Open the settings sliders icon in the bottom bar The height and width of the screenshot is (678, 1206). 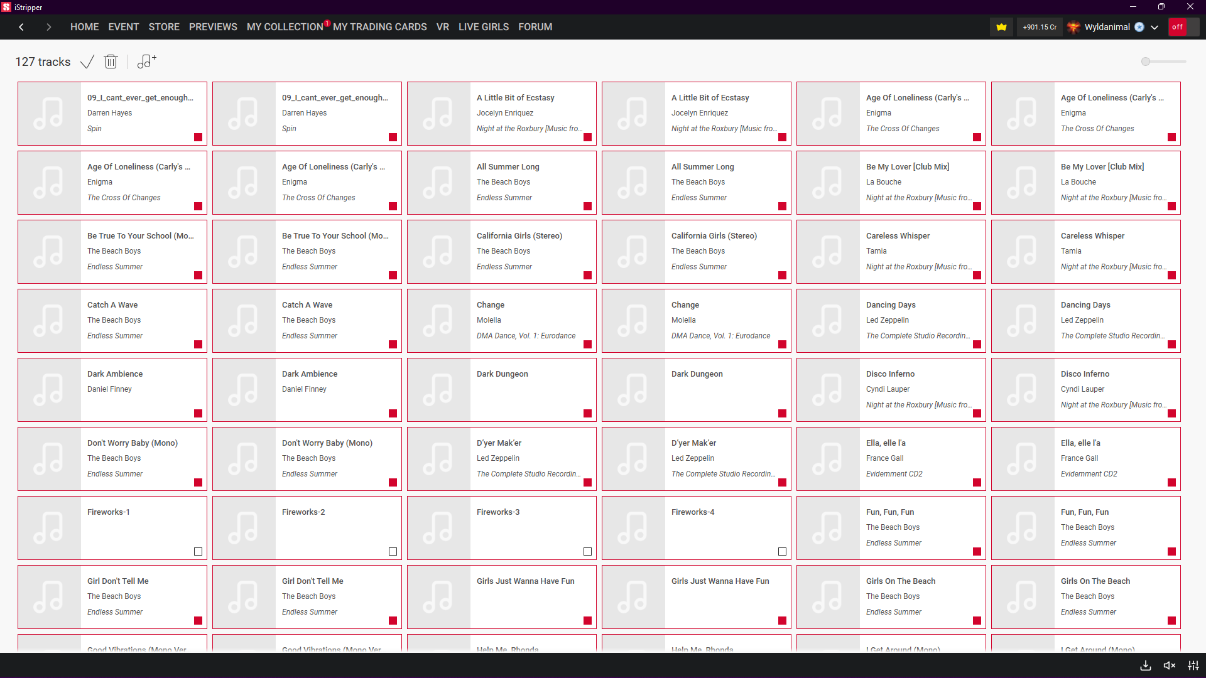[1193, 665]
